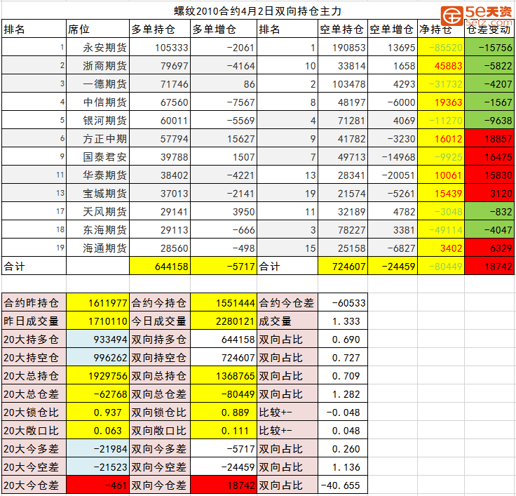Select the total long position 644158 in 合计 row

click(160, 266)
